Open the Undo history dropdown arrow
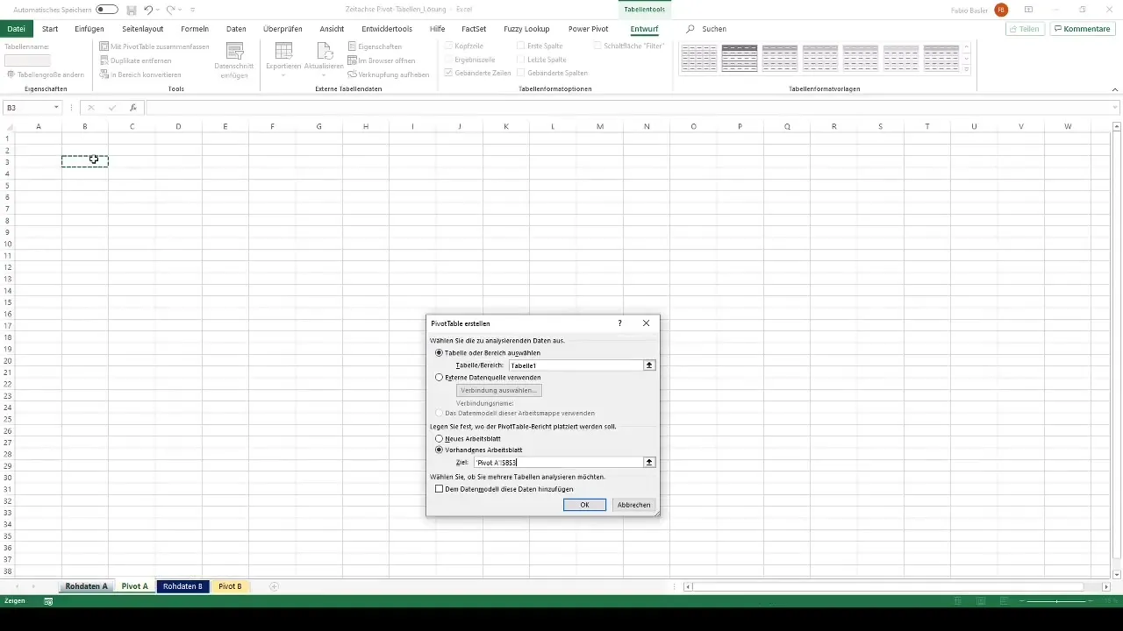Image resolution: width=1123 pixels, height=631 pixels. coord(158,10)
